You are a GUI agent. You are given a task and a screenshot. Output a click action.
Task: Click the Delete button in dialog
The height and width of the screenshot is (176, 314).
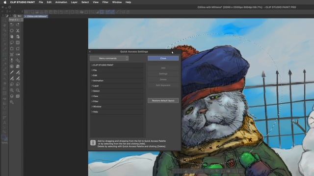(163, 79)
